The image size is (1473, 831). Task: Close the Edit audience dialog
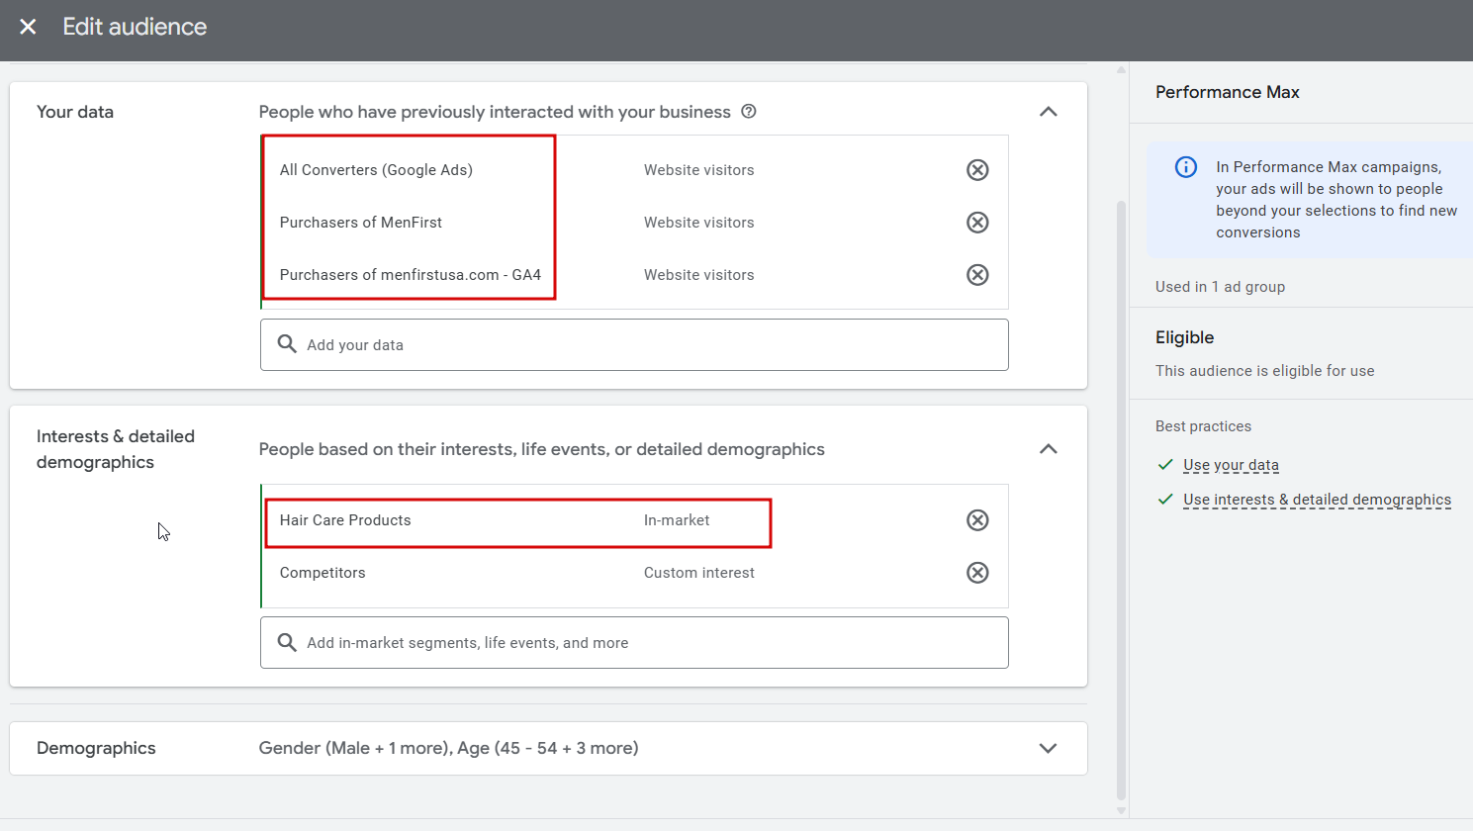(x=28, y=27)
